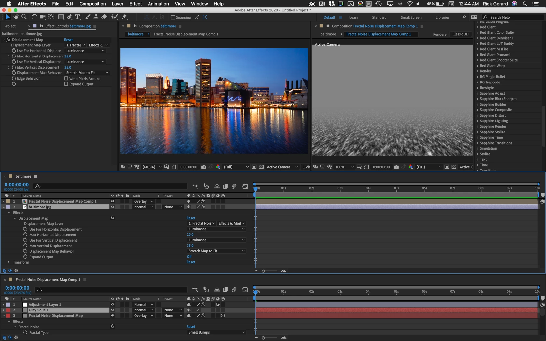Select the Hand tool
The image size is (546, 341).
pyautogui.click(x=16, y=17)
